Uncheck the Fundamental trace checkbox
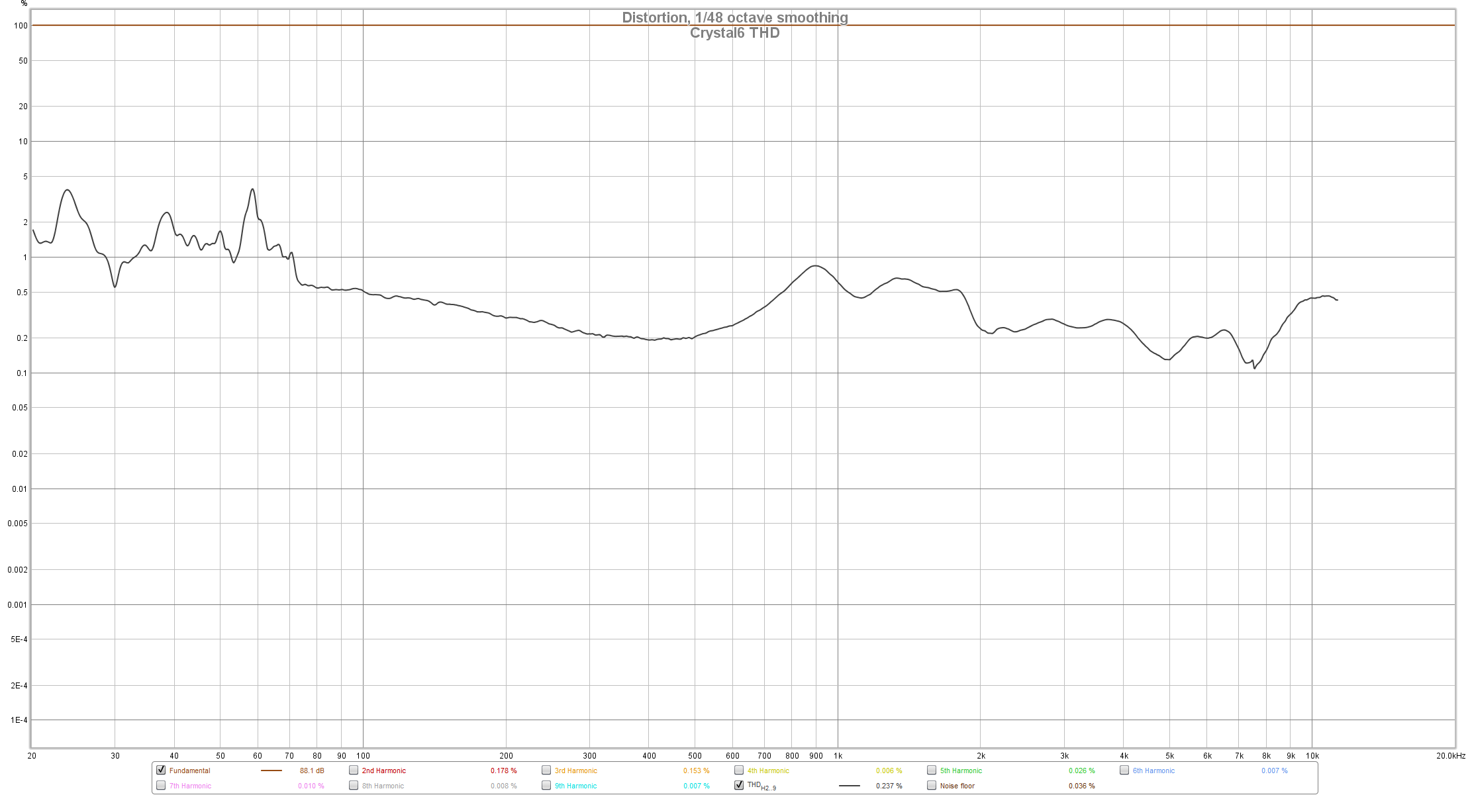 [161, 770]
